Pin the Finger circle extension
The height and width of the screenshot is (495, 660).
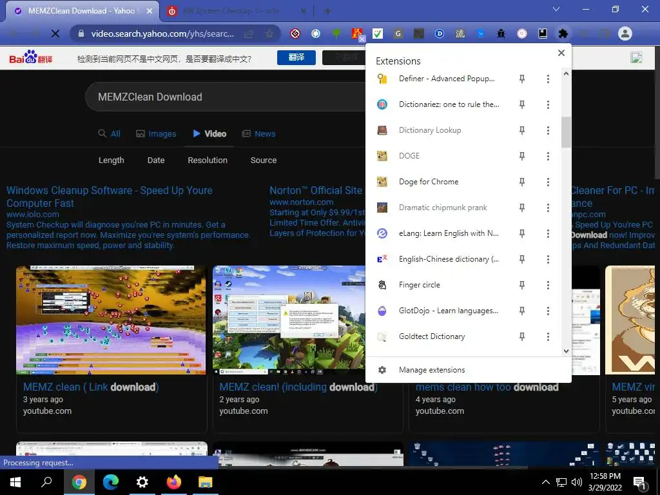coord(522,285)
